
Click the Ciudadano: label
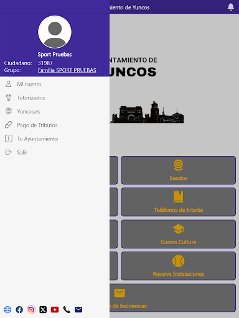(18, 63)
